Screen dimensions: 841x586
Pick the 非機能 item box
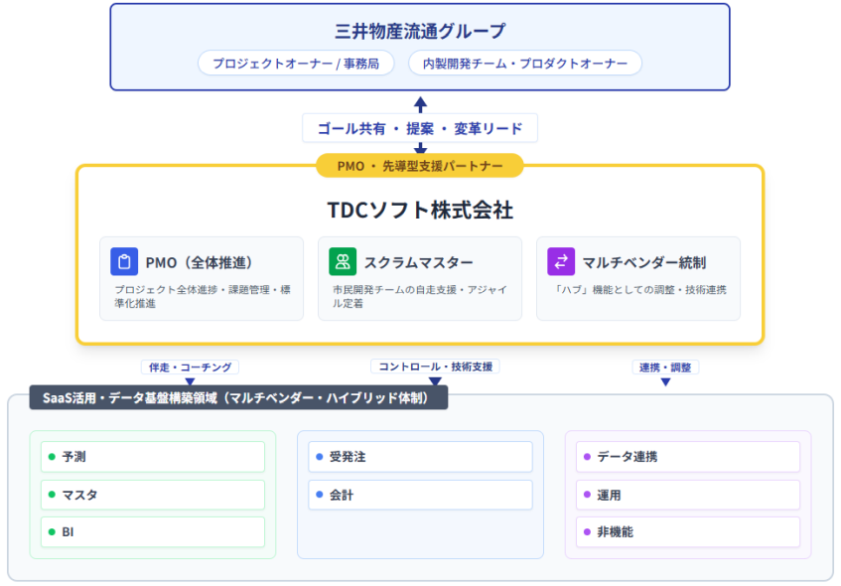click(x=687, y=531)
